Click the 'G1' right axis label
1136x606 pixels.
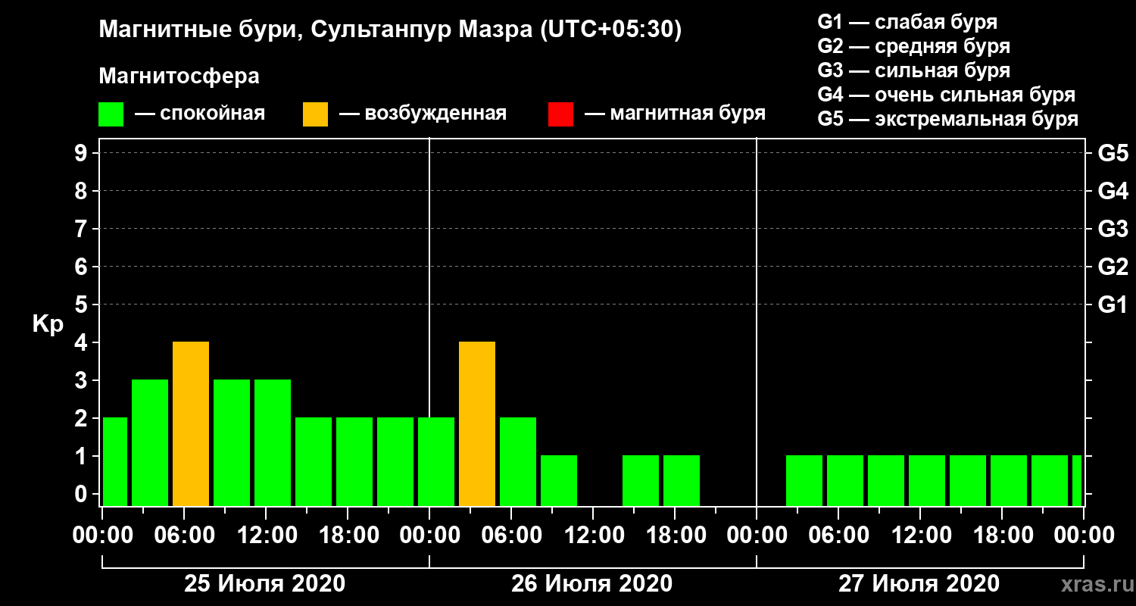[1113, 305]
